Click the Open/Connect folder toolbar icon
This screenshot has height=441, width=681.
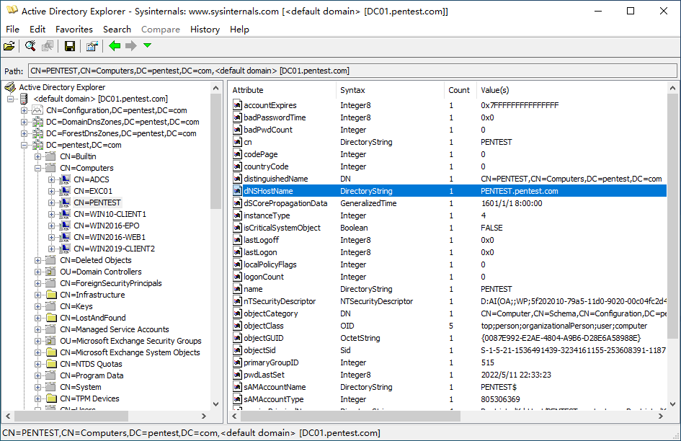pyautogui.click(x=9, y=45)
